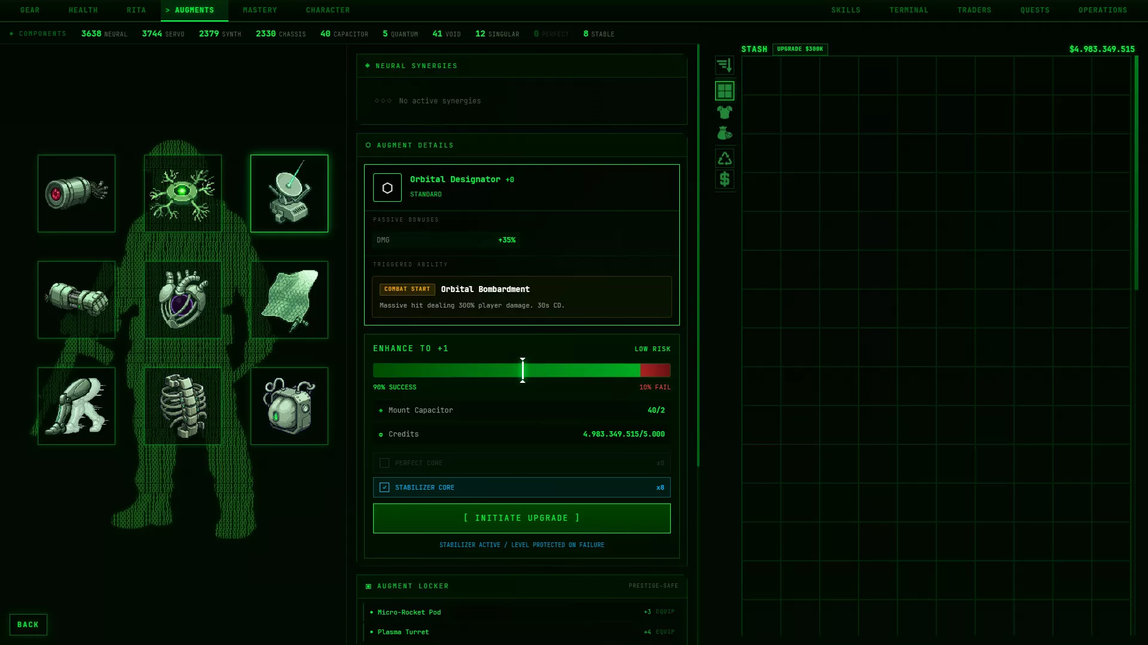Screen dimensions: 1148x645
Task: Click the Back button
Action: [x=28, y=625]
